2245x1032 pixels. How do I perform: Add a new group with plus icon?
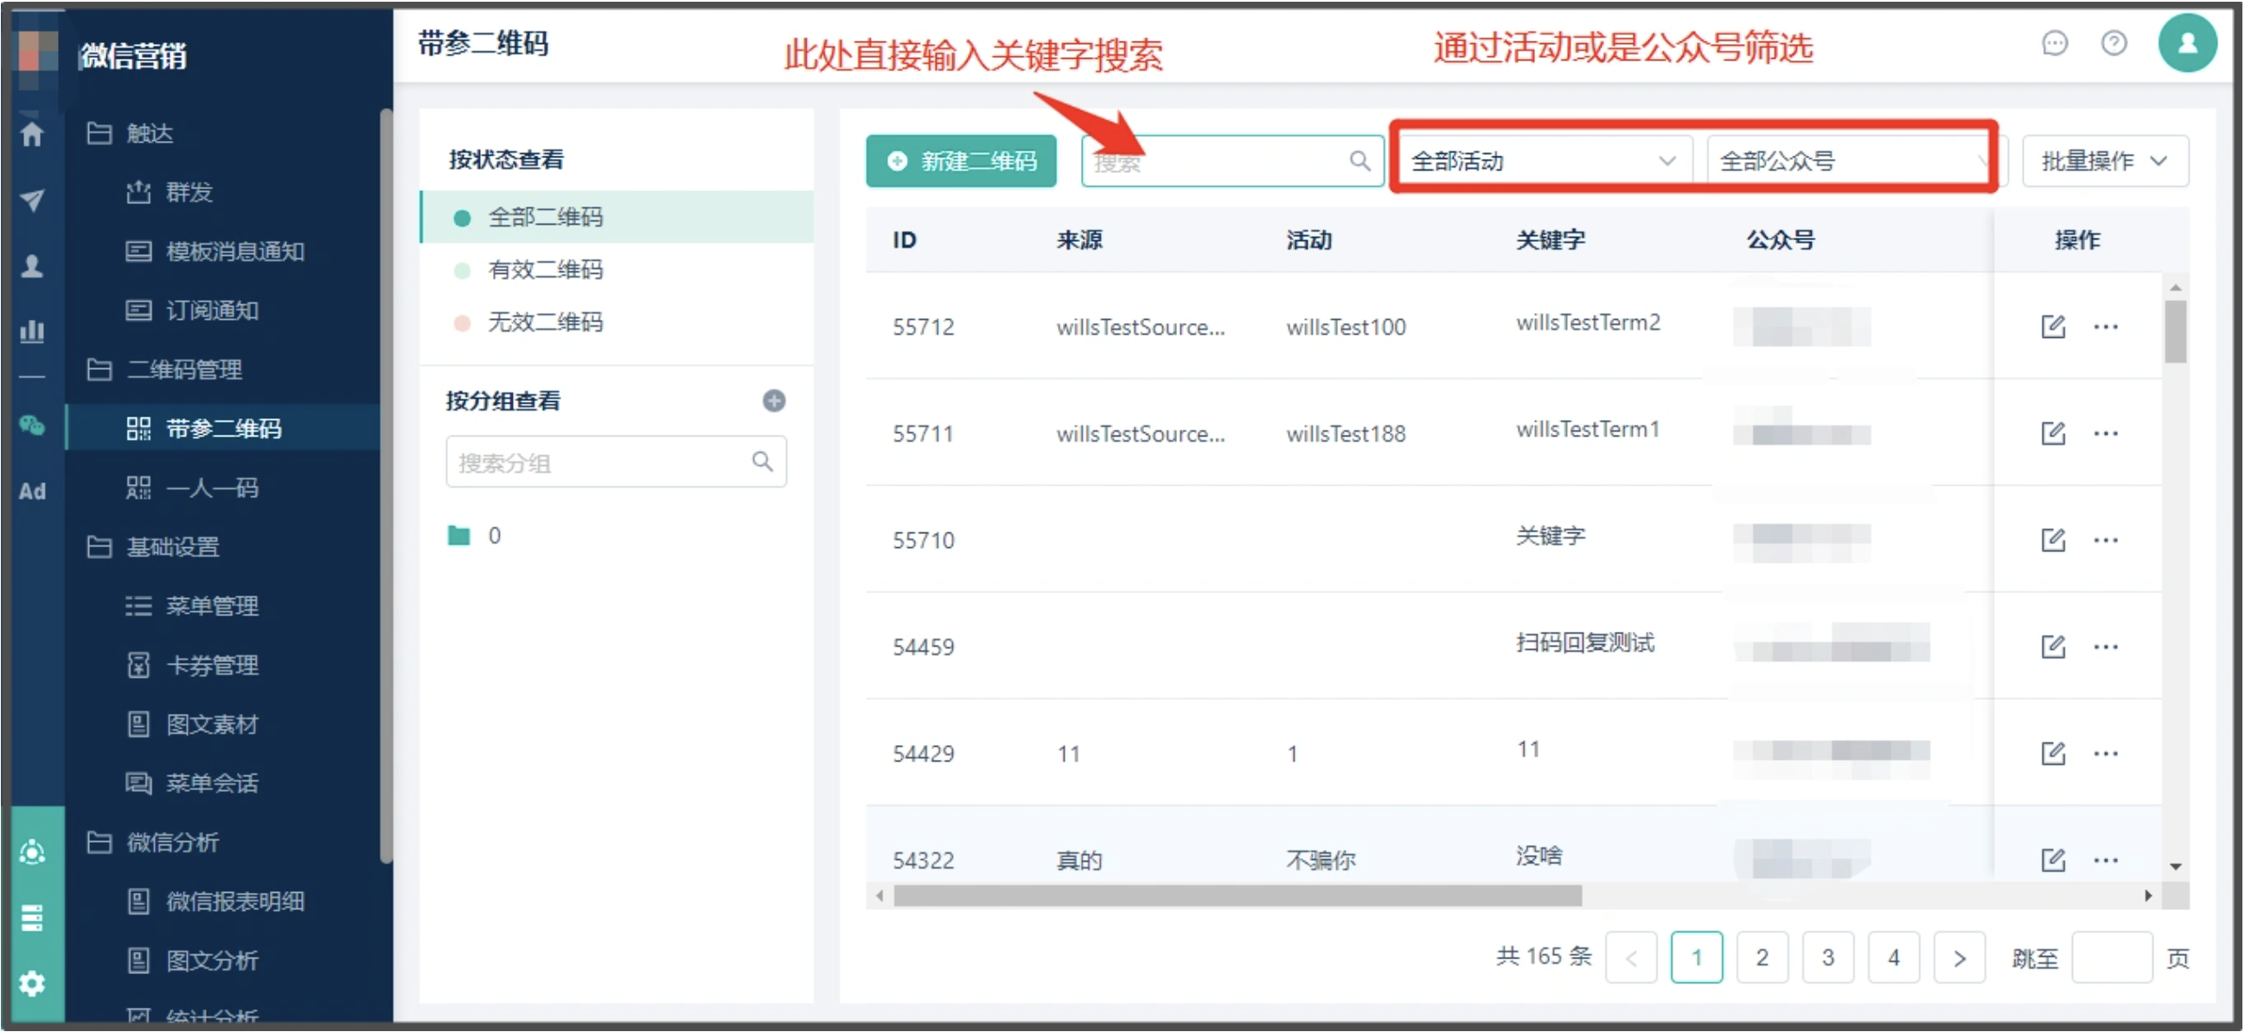click(774, 400)
